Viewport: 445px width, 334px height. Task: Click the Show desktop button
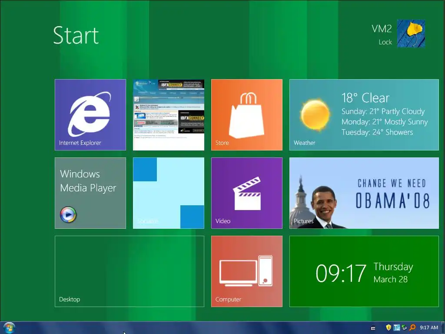point(443,328)
